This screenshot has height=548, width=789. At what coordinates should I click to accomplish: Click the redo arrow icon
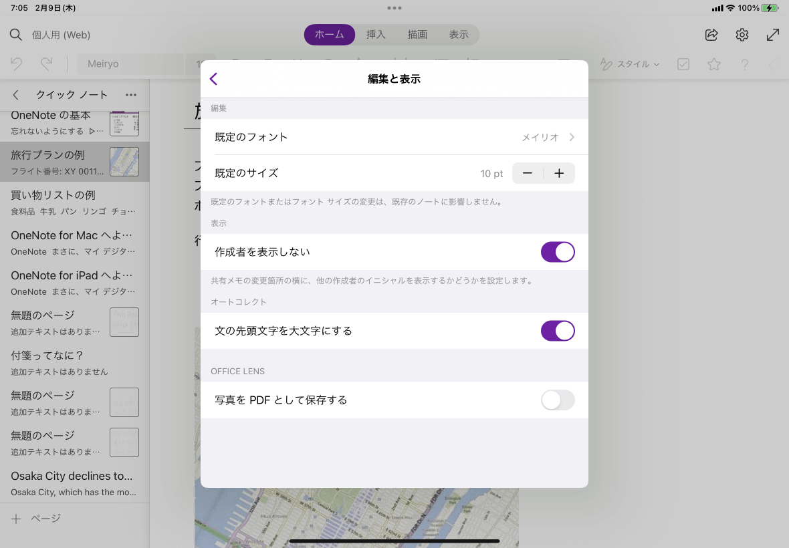(46, 64)
